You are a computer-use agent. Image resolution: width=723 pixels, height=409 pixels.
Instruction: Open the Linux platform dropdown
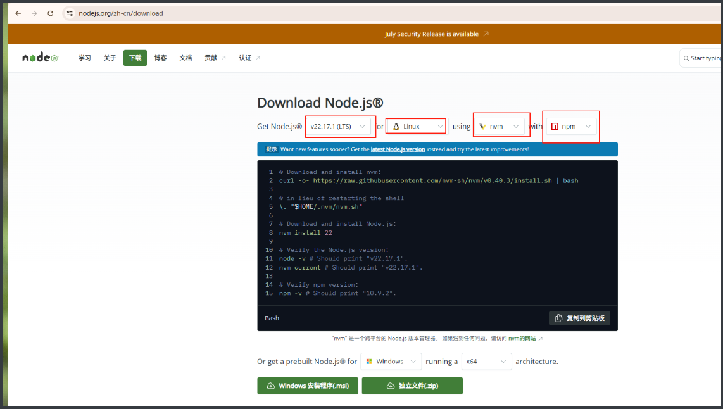(417, 127)
